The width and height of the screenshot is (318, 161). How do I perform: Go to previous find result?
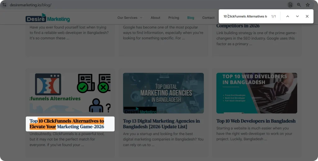point(288,16)
